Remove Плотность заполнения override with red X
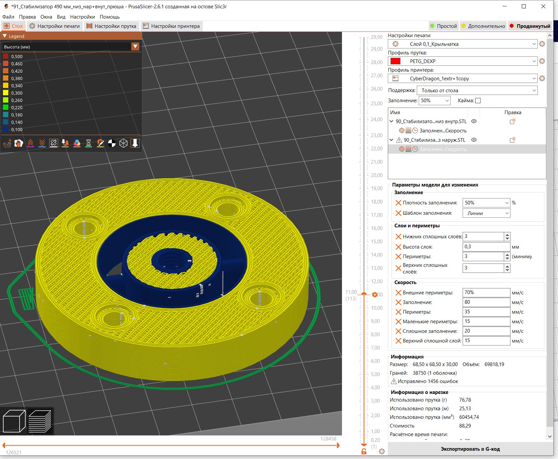The image size is (558, 459). [x=398, y=203]
